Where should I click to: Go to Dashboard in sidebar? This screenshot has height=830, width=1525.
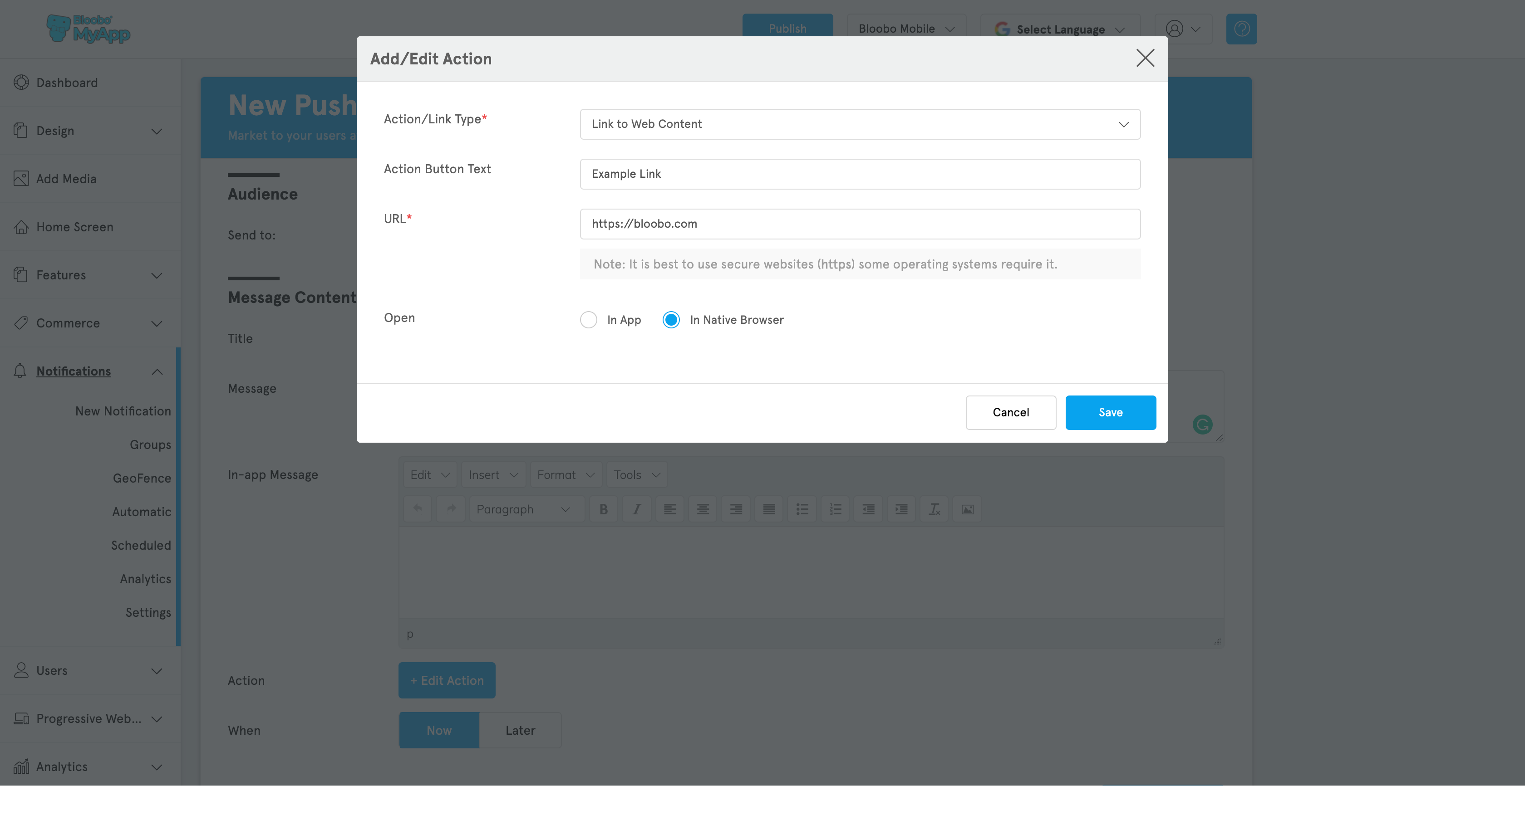(x=67, y=83)
